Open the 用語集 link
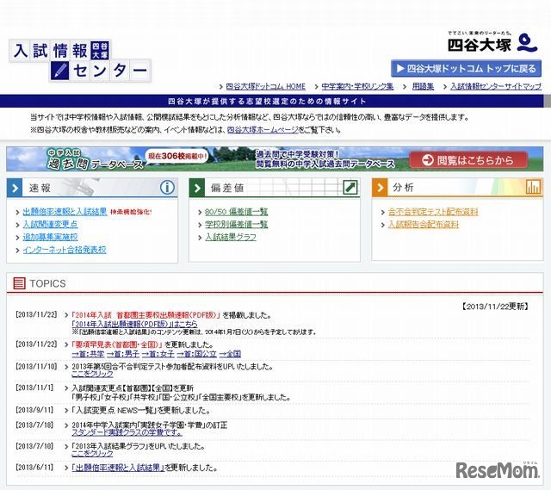The height and width of the screenshot is (490, 551). click(x=423, y=86)
